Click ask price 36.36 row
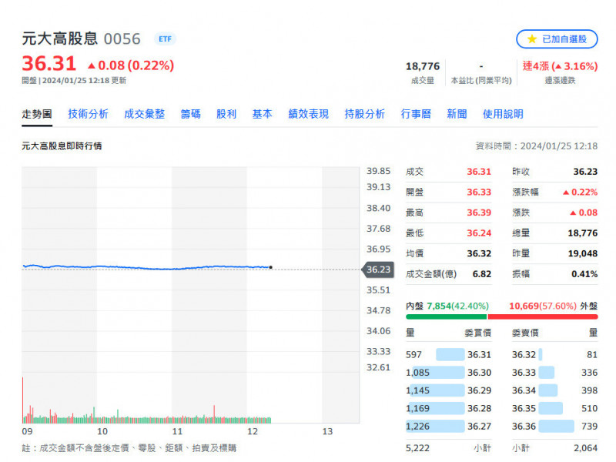 [554, 427]
